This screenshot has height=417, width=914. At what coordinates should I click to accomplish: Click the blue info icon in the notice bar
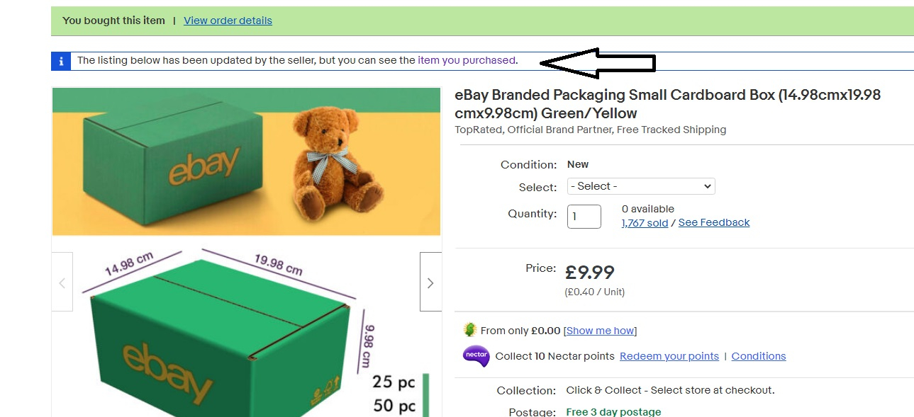coord(61,61)
